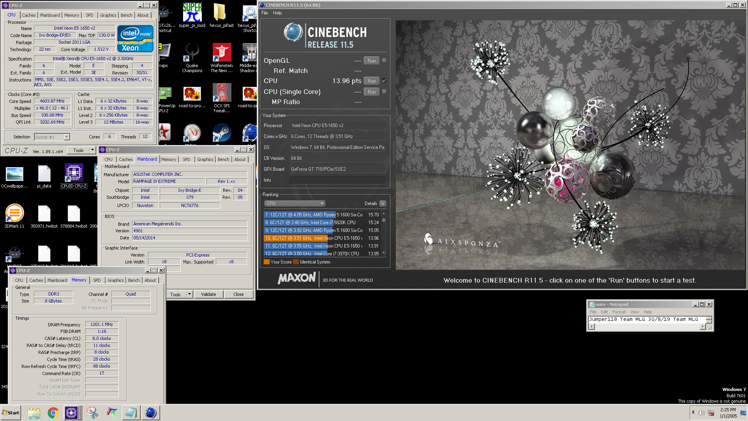748x421 pixels.
Task: Open Graphics tab in Memory CPU-Z window
Action: (x=116, y=280)
